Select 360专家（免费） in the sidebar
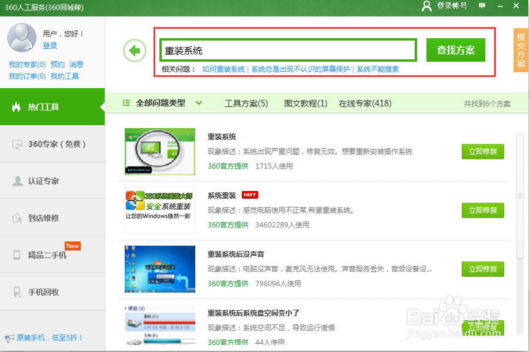Viewport: 530px width, 352px height. [52, 144]
